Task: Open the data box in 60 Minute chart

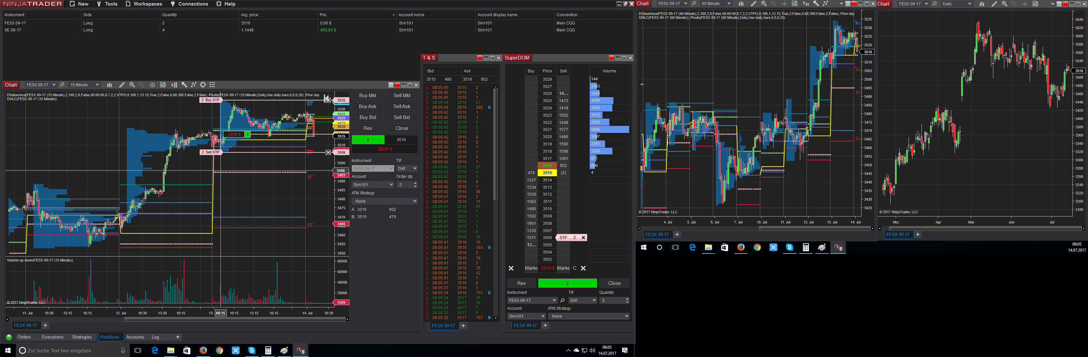Action: [x=794, y=4]
